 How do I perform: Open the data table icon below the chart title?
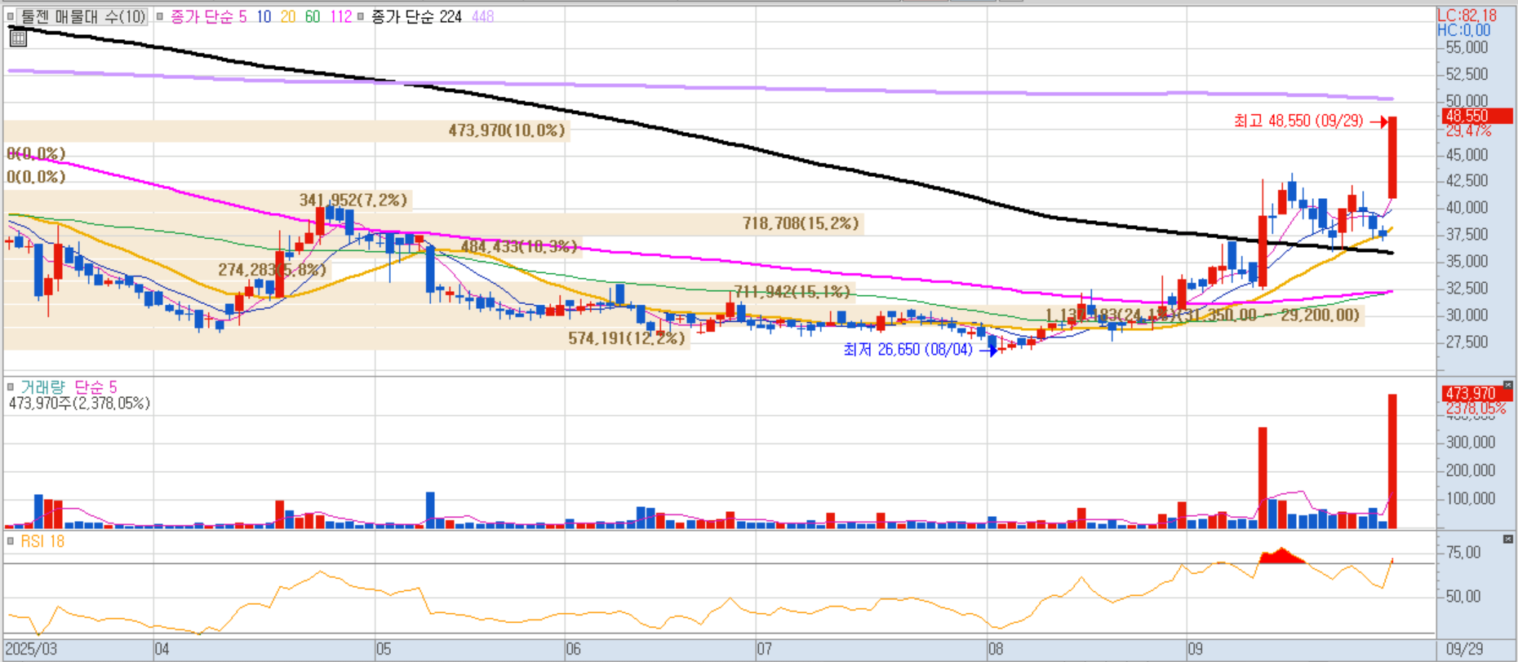(x=18, y=38)
